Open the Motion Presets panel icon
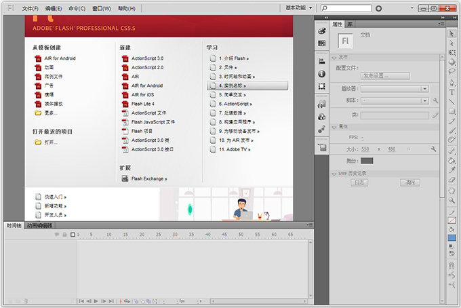Screen dimensions: 461x308 [x=322, y=129]
